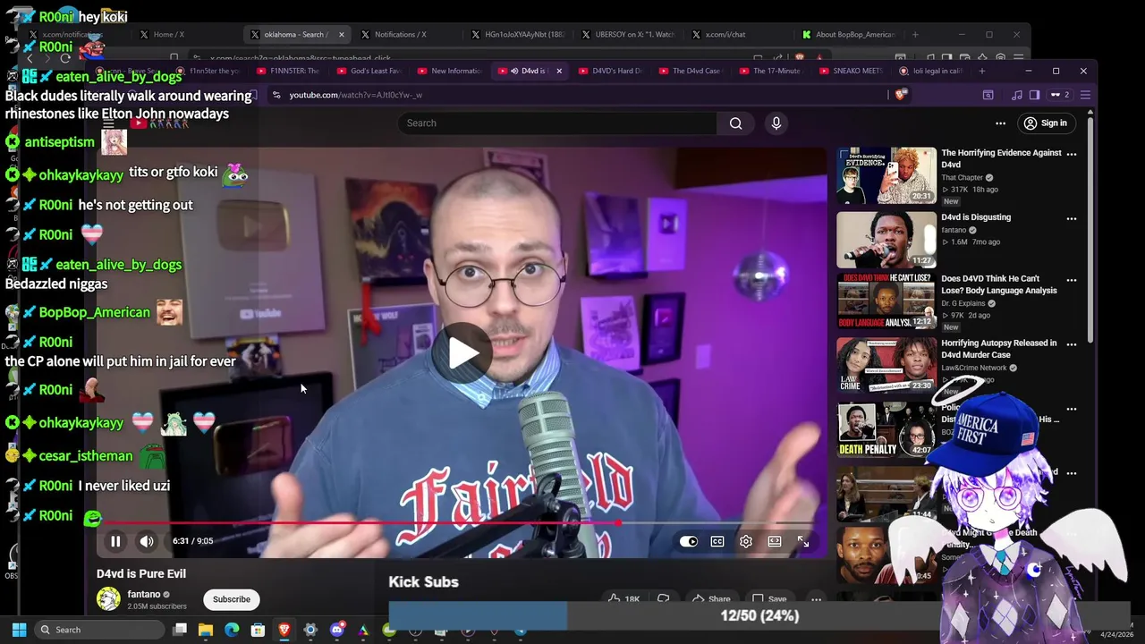Switch to 'SNEAKO MEETS' tab
Image resolution: width=1145 pixels, height=644 pixels.
(x=852, y=71)
